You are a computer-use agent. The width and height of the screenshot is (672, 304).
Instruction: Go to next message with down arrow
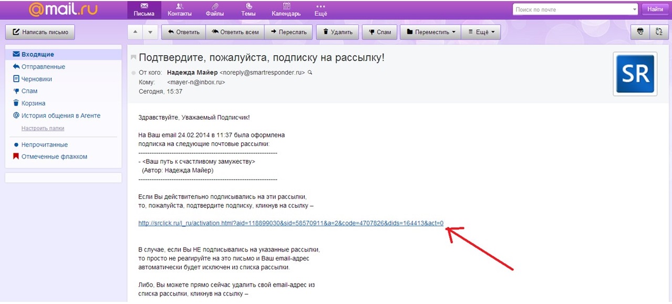tap(151, 32)
